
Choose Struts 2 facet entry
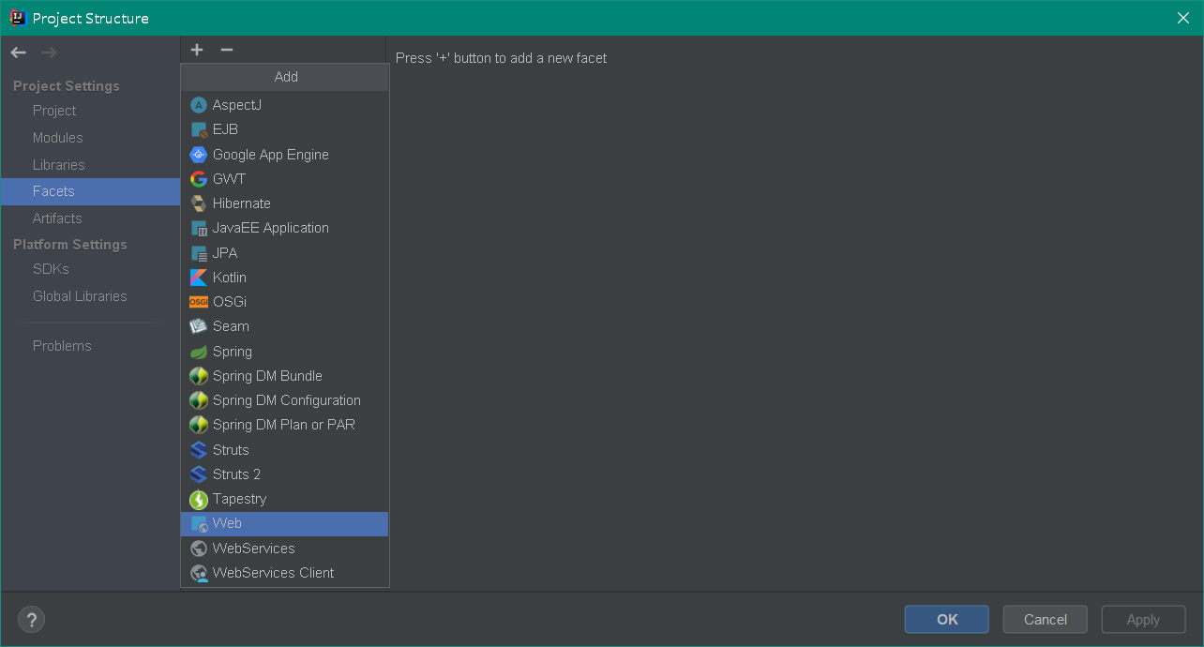(x=285, y=474)
